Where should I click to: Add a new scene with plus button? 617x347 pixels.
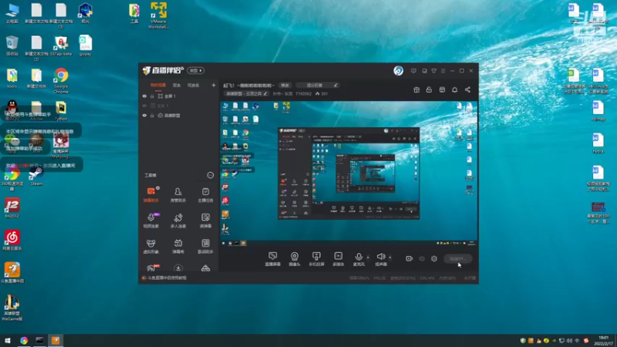(214, 85)
